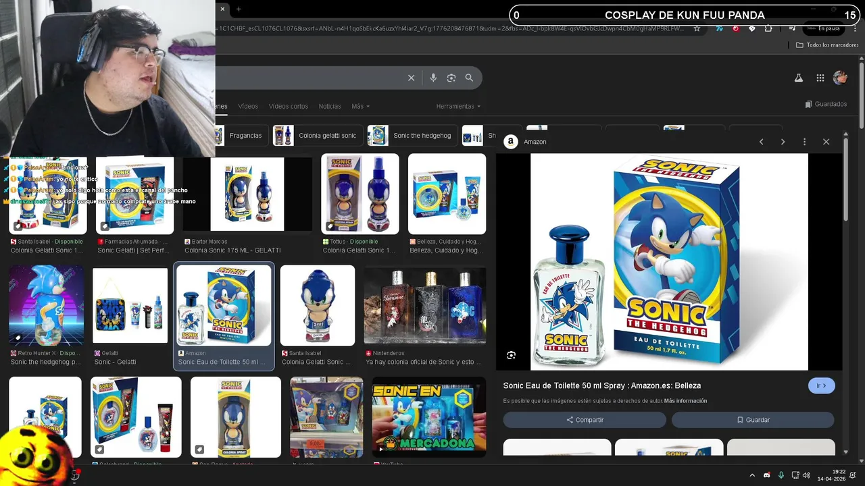Click the Amazon source logo
The width and height of the screenshot is (865, 486).
pyautogui.click(x=511, y=142)
